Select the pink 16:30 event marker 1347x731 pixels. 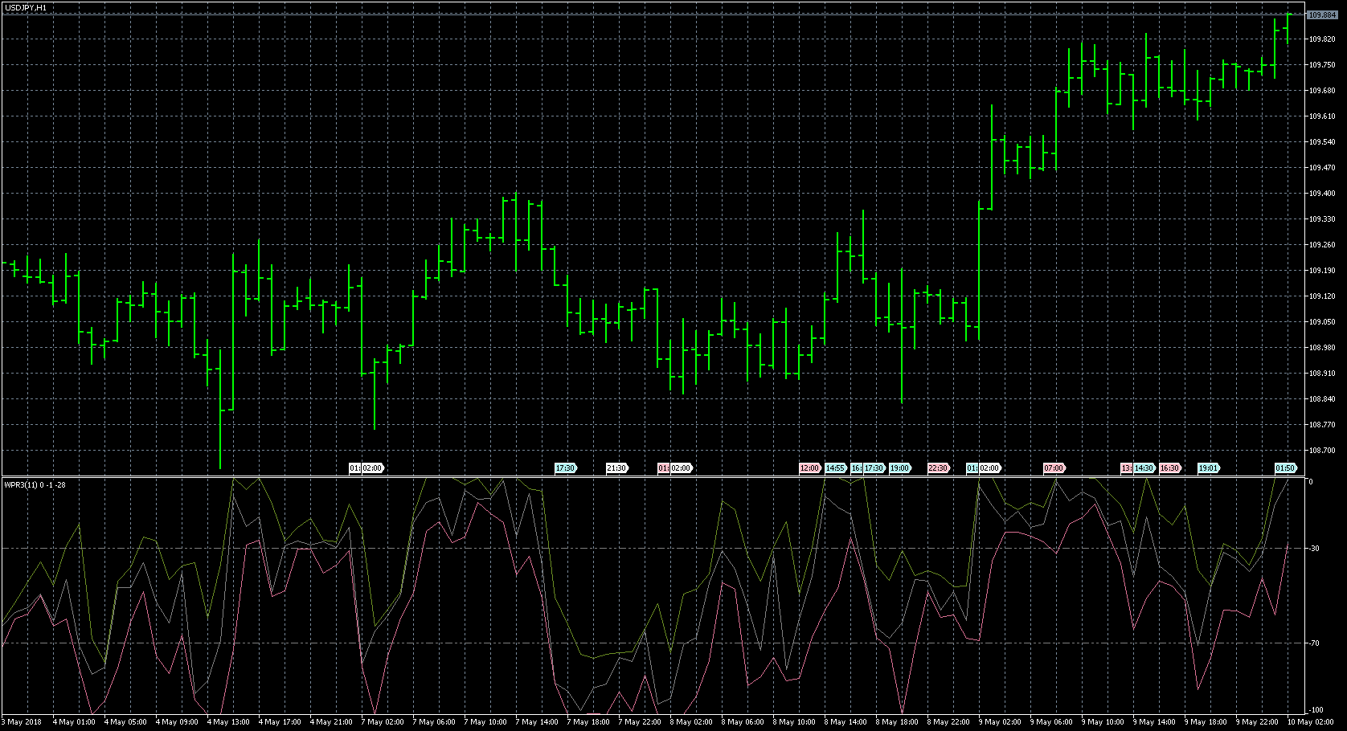(1169, 468)
